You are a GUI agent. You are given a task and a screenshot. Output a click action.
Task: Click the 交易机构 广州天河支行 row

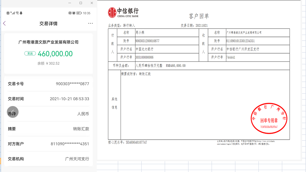(x=48, y=159)
